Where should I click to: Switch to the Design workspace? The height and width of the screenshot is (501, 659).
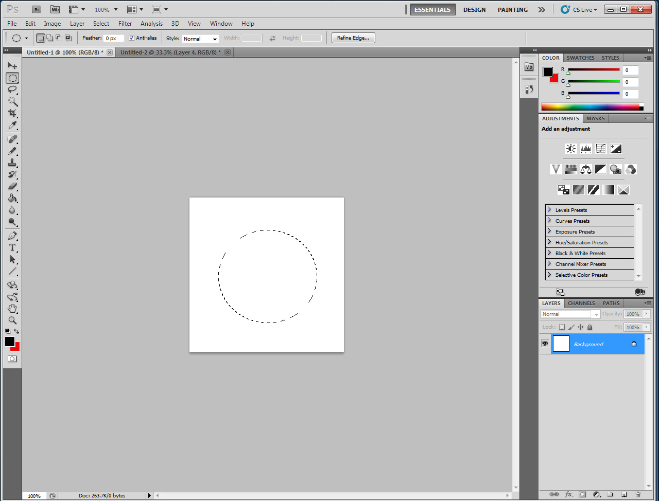click(x=474, y=9)
